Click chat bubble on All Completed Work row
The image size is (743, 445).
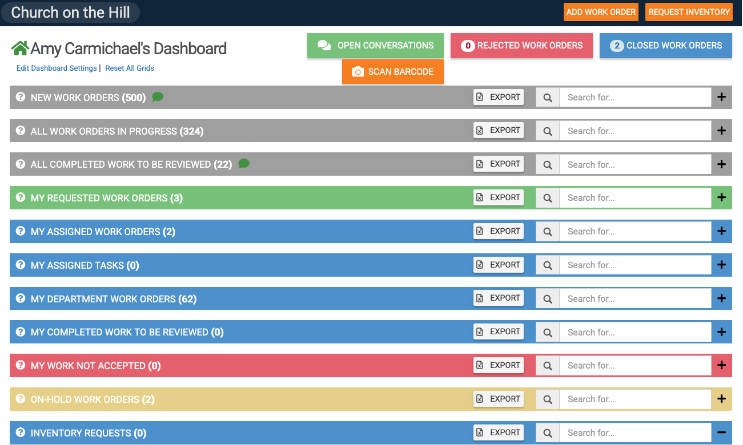244,164
